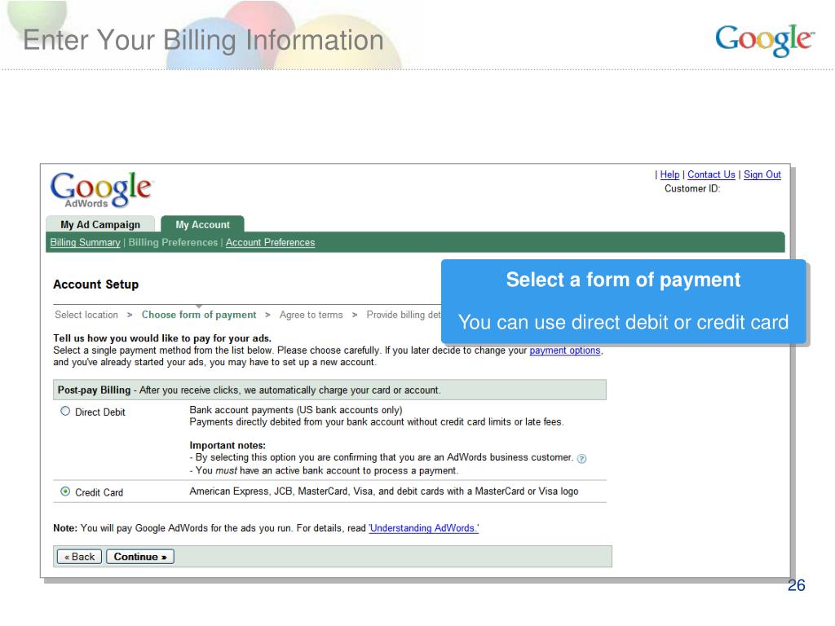Click the Back button
Screen dimensions: 835x626
pyautogui.click(x=79, y=556)
